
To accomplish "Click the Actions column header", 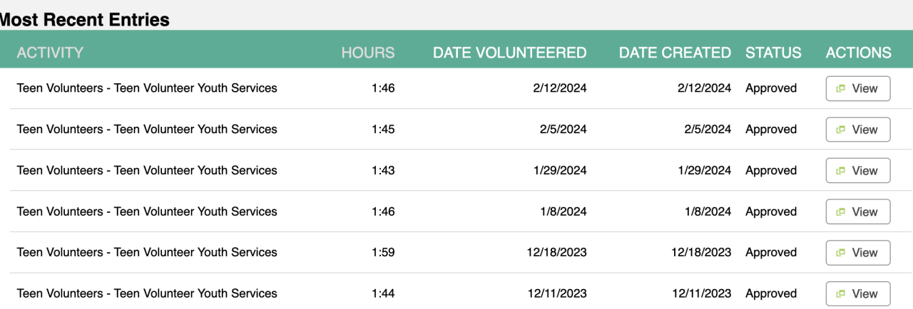I will coord(858,53).
